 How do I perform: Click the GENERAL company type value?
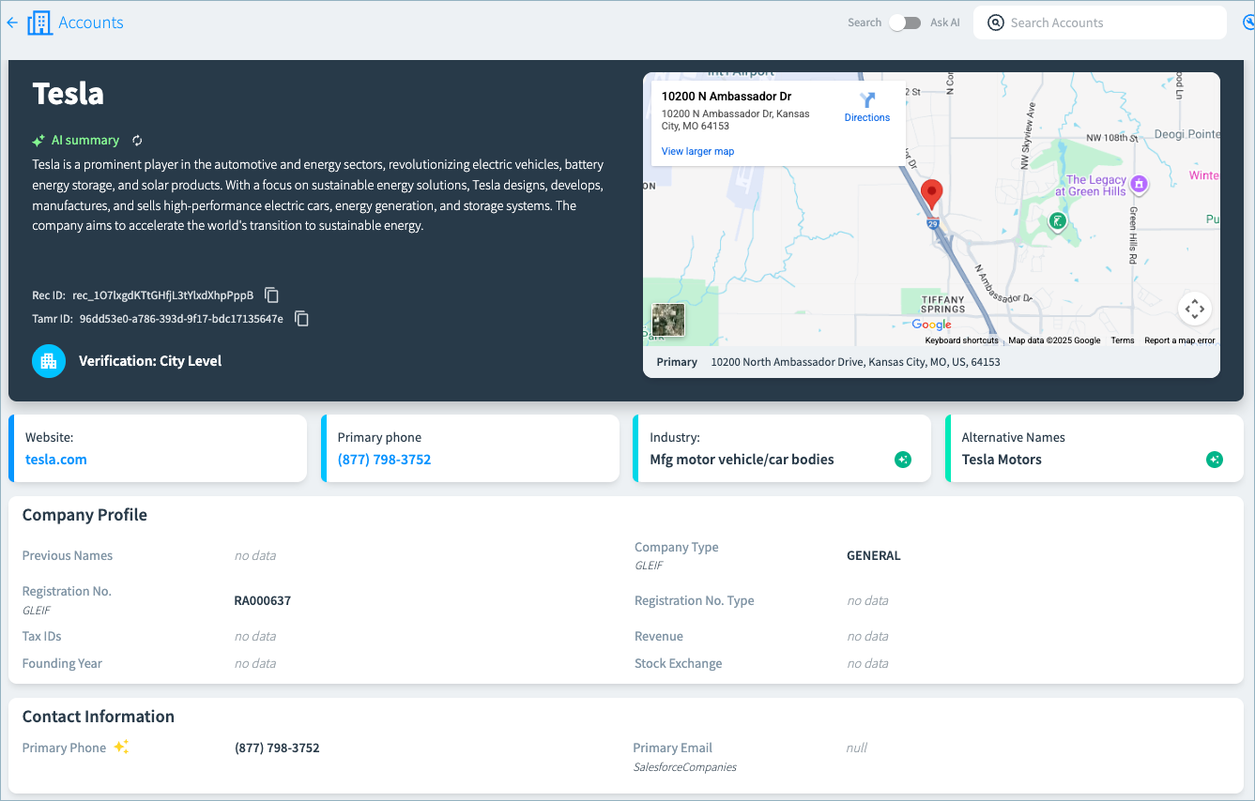(874, 555)
